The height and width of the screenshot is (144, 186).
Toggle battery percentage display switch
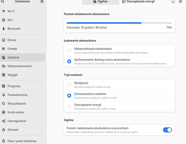pyautogui.click(x=167, y=130)
